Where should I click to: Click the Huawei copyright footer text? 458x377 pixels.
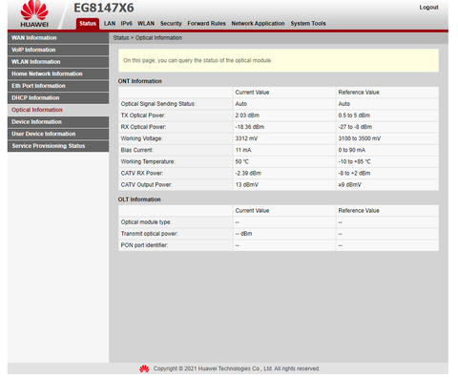(237, 368)
